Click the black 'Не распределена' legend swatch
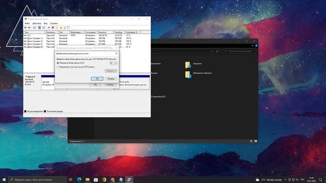 click(x=25, y=111)
